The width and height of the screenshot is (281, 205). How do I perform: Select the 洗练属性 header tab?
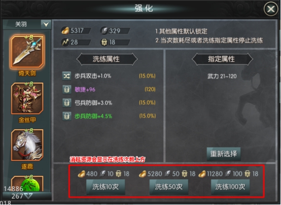tap(107, 59)
